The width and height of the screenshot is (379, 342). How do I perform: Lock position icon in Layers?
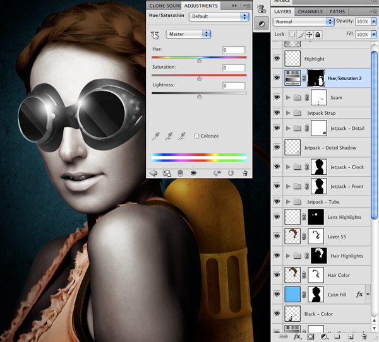309,35
